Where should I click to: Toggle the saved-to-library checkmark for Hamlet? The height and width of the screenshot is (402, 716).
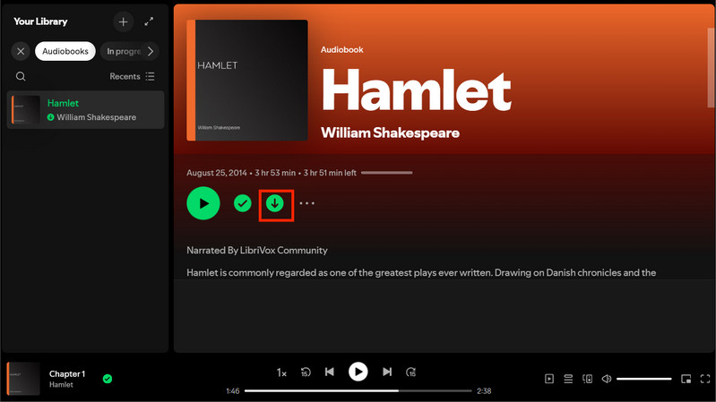pyautogui.click(x=243, y=203)
